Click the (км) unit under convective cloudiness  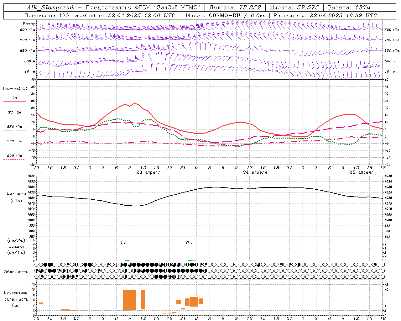tap(16, 305)
